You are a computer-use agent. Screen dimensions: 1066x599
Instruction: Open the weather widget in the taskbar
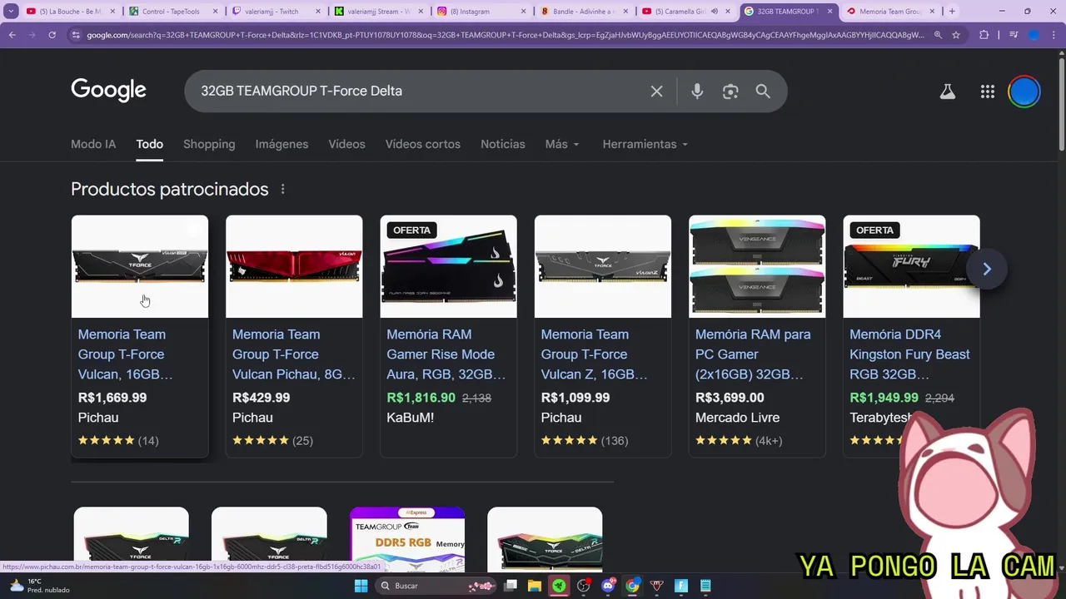[37, 586]
